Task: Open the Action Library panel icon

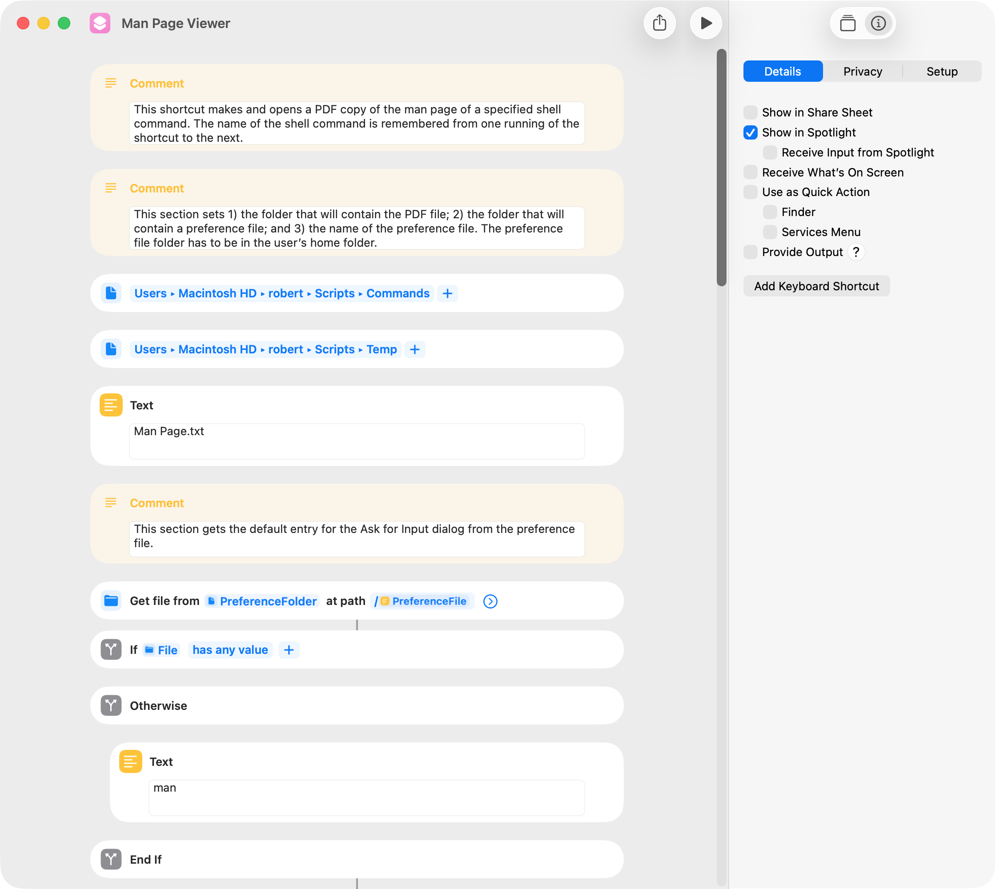Action: tap(847, 23)
